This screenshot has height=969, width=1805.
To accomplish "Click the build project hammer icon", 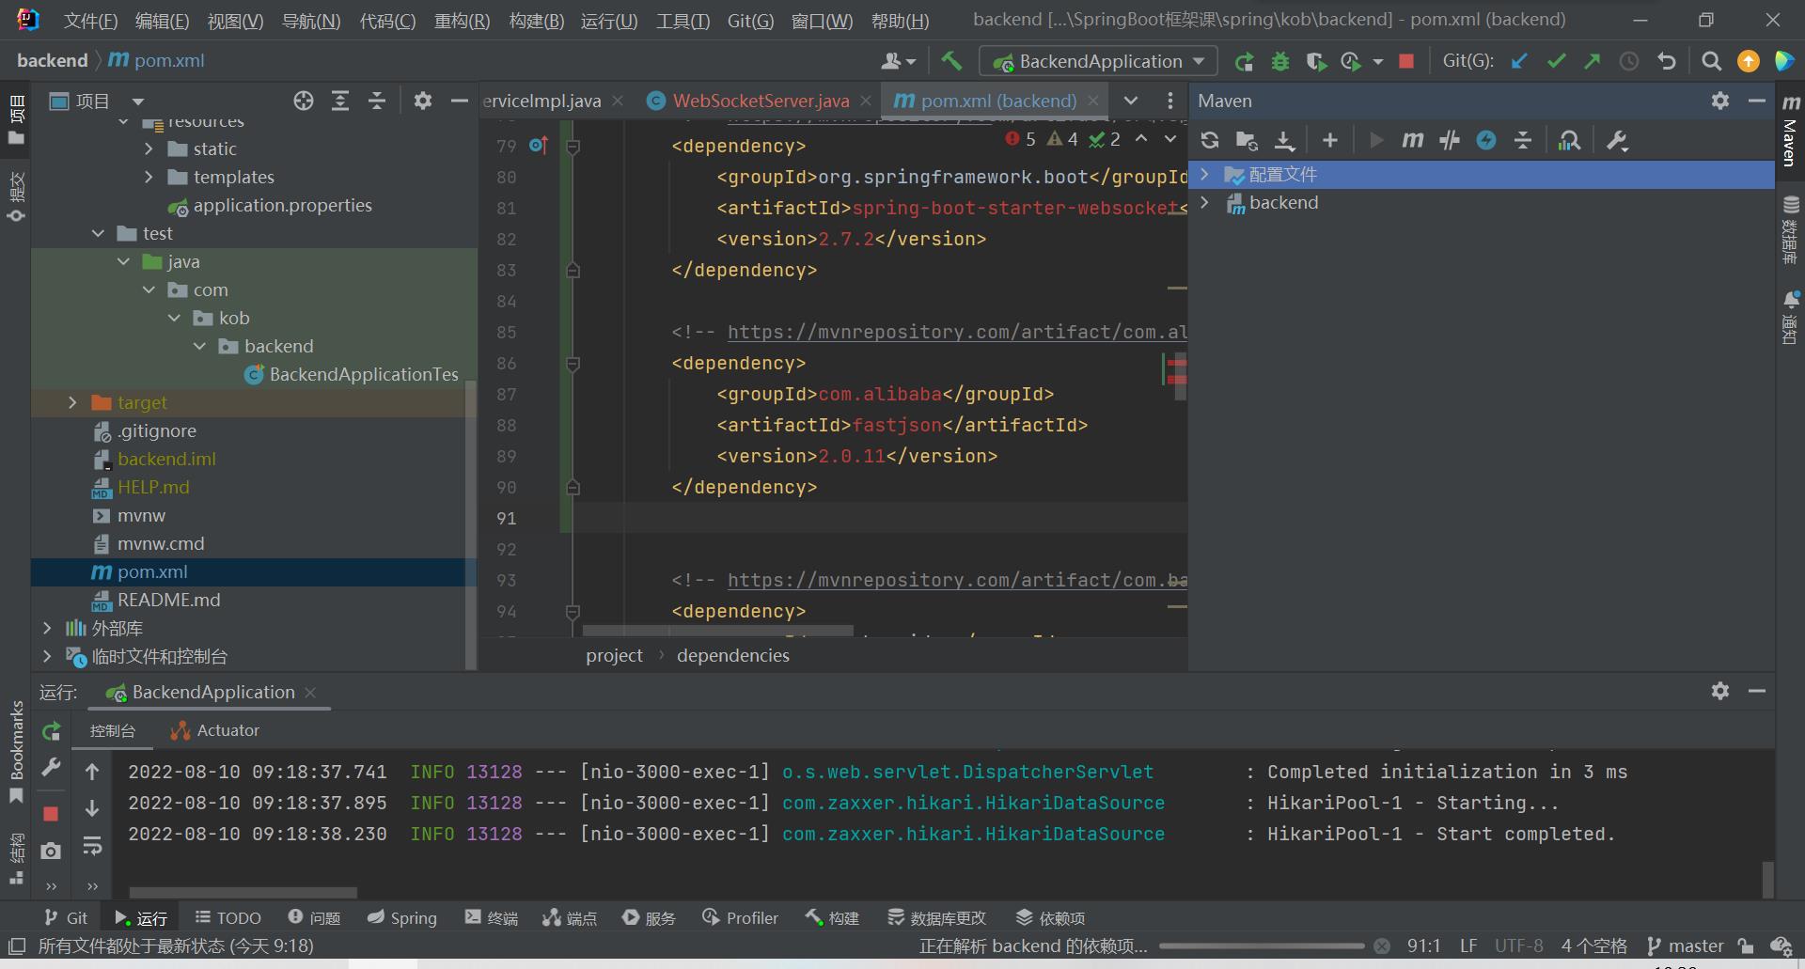I will tap(951, 61).
